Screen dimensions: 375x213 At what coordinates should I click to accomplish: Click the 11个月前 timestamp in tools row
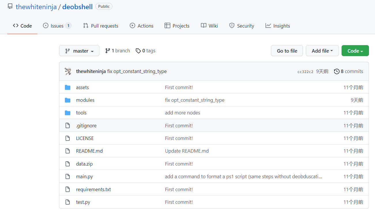(x=353, y=113)
